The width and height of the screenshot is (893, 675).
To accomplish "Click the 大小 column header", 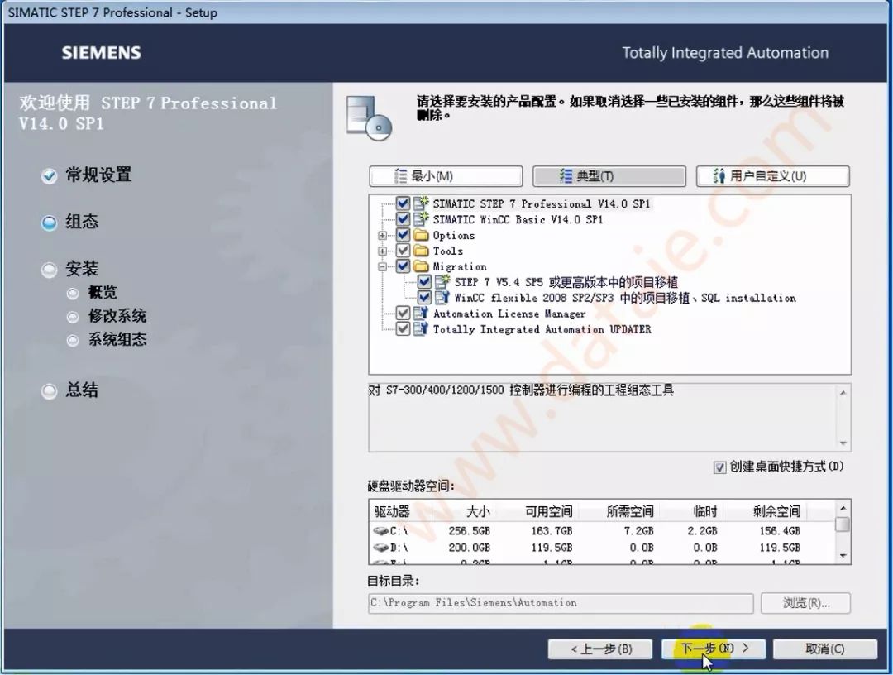I will (x=478, y=511).
